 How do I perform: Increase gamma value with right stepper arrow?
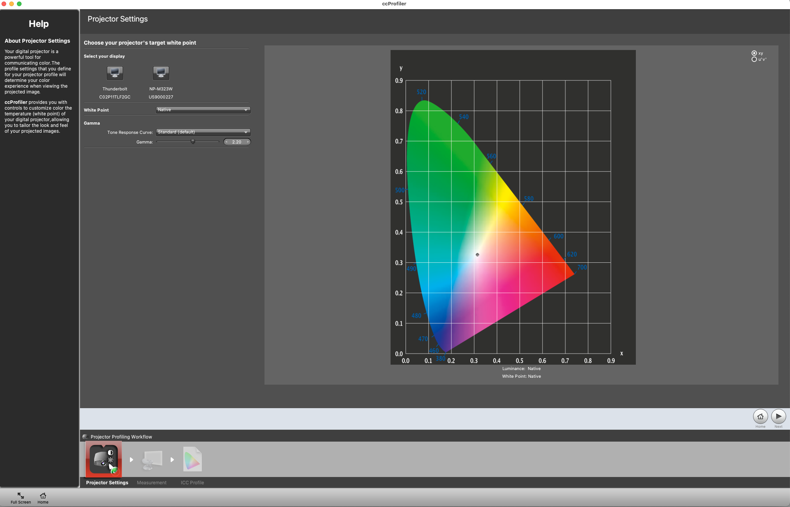click(248, 142)
